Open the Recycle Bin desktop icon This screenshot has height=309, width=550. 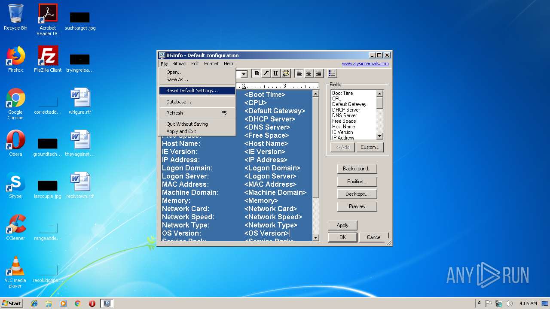(x=15, y=18)
